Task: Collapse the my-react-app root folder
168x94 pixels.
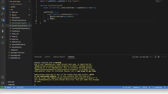Action: coord(15,2)
